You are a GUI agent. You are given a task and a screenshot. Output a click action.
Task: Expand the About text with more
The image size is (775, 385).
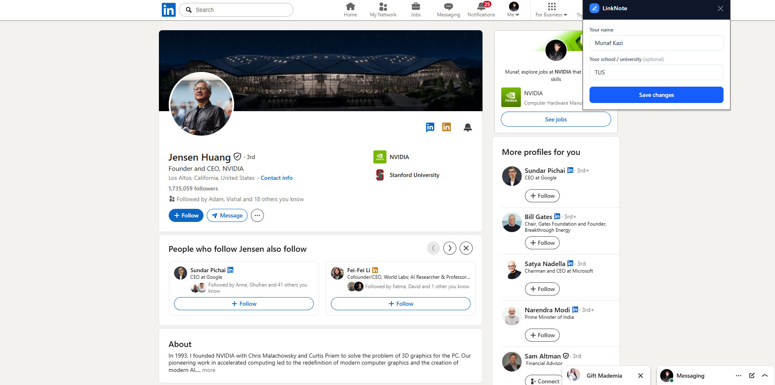point(208,370)
